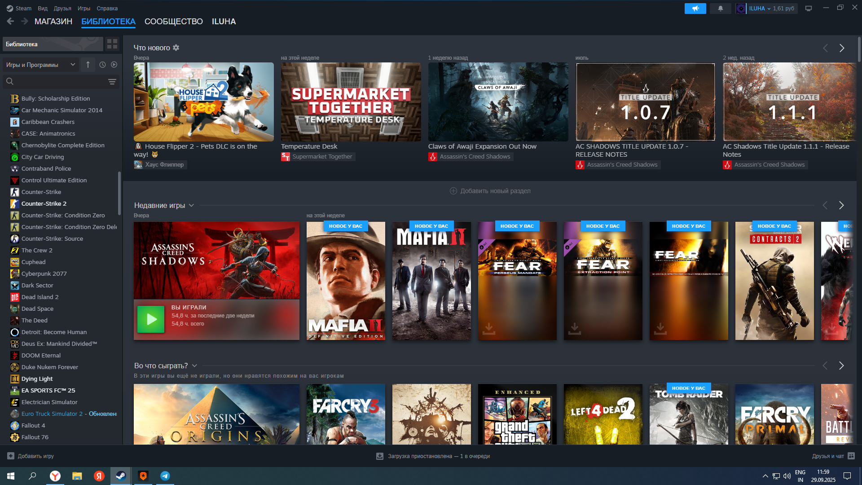The width and height of the screenshot is (862, 485).
Task: Open the volume speaker tray icon
Action: point(787,476)
